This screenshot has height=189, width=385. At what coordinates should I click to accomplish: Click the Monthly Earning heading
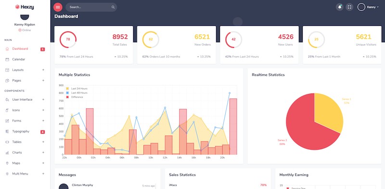click(294, 175)
